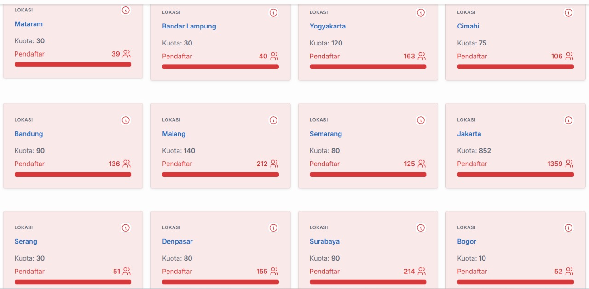Open the Jakarta location link
This screenshot has height=289, width=589.
469,134
